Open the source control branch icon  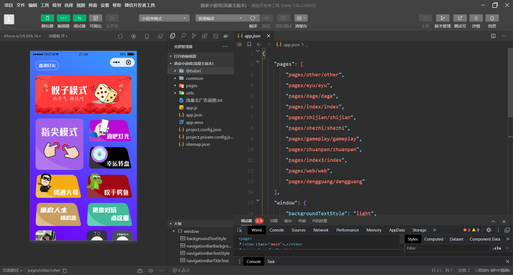(194, 36)
